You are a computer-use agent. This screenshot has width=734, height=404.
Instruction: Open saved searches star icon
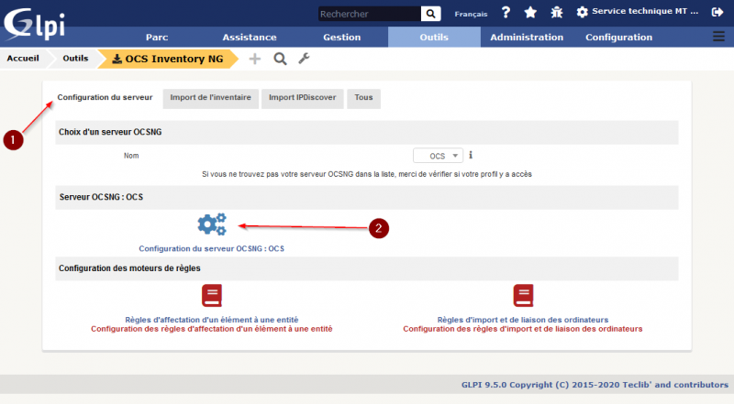pos(530,13)
